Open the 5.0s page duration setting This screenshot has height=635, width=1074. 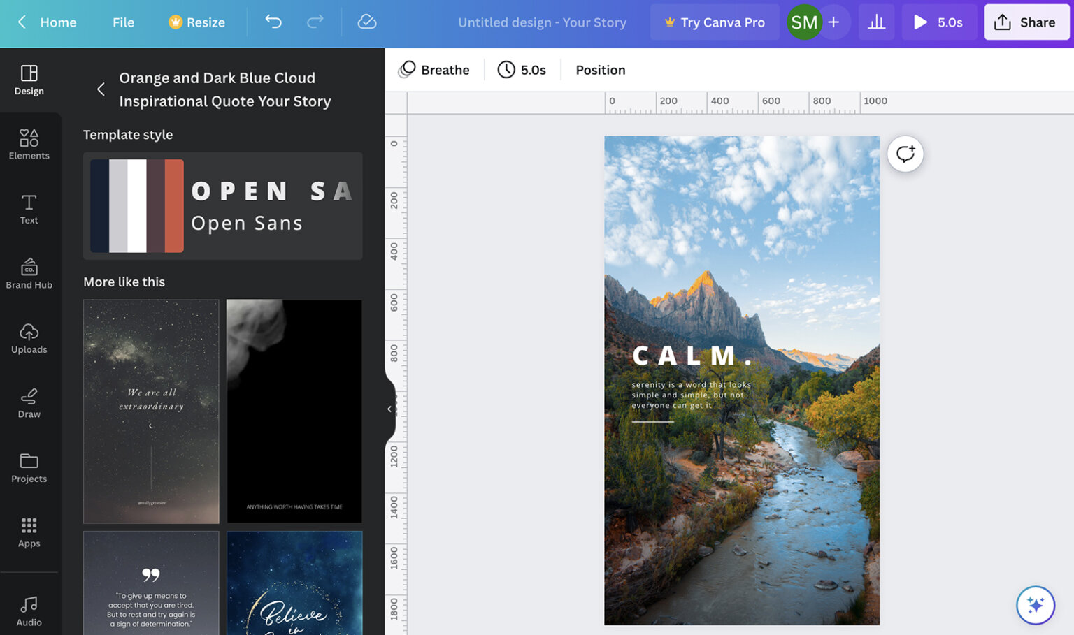point(522,70)
